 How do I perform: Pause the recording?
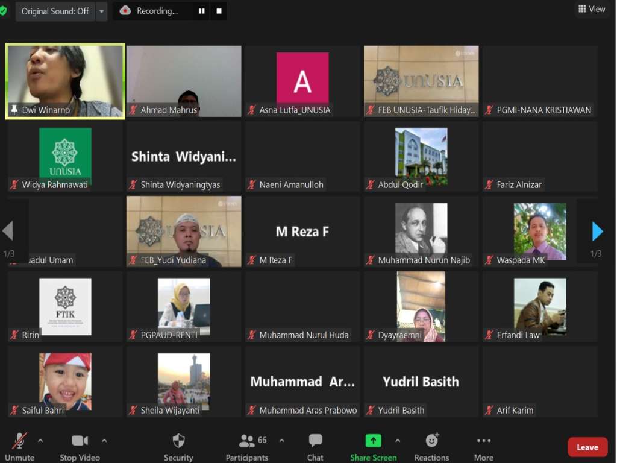tap(201, 11)
